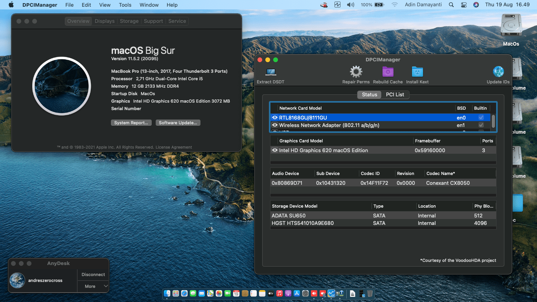Open the Service tab in About This Mac
This screenshot has height=302, width=537.
click(x=177, y=21)
